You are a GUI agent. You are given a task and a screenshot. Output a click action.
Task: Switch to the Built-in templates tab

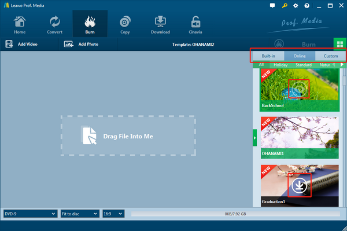click(268, 56)
